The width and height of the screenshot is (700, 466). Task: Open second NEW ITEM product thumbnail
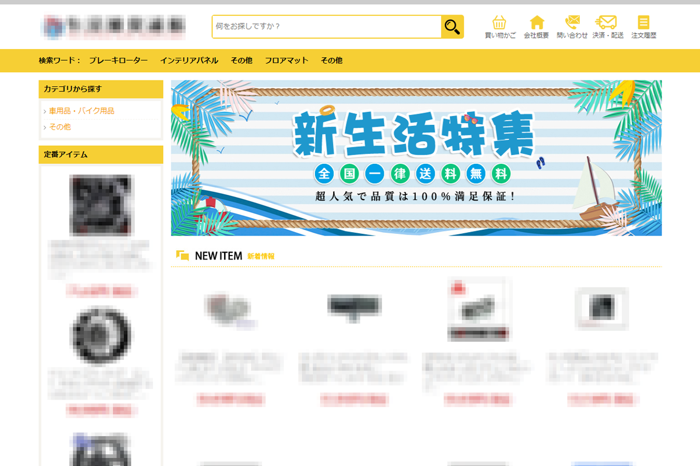(354, 307)
